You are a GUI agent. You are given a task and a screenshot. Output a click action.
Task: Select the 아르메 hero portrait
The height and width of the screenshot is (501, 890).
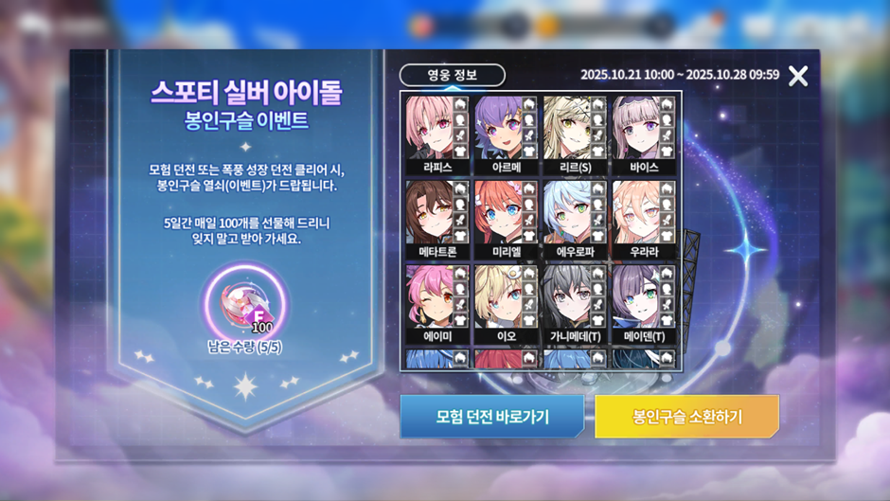pyautogui.click(x=507, y=135)
